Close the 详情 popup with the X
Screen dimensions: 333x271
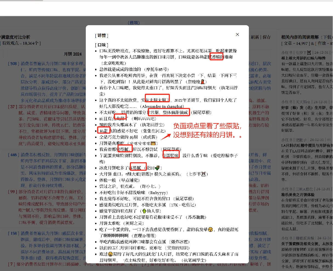237,34
